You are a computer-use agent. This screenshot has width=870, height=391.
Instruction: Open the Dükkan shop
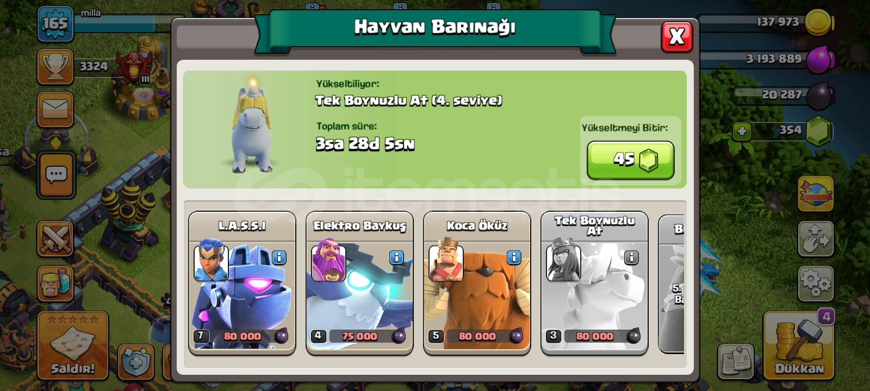coord(799,345)
